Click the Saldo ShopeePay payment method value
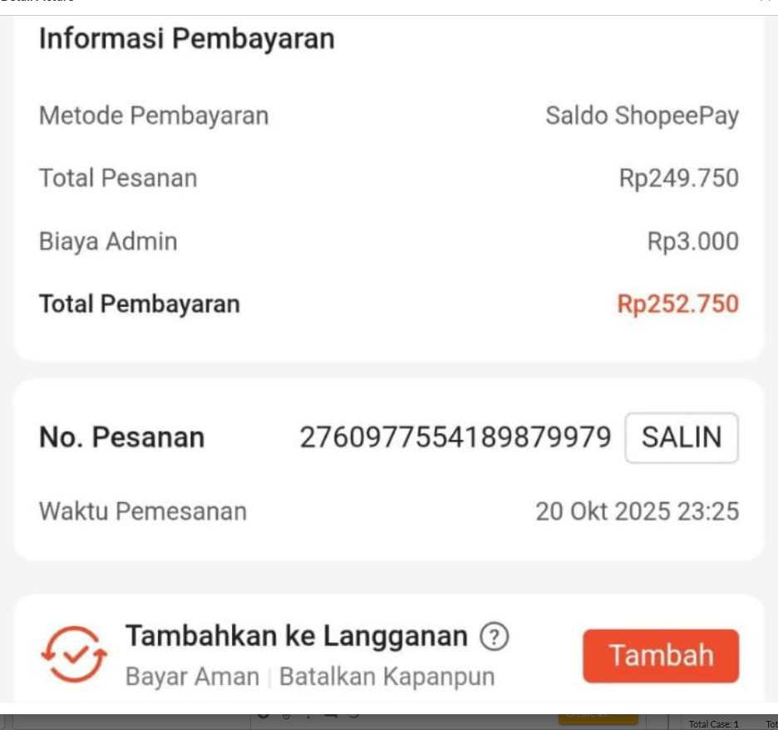This screenshot has height=730, width=778. point(642,116)
